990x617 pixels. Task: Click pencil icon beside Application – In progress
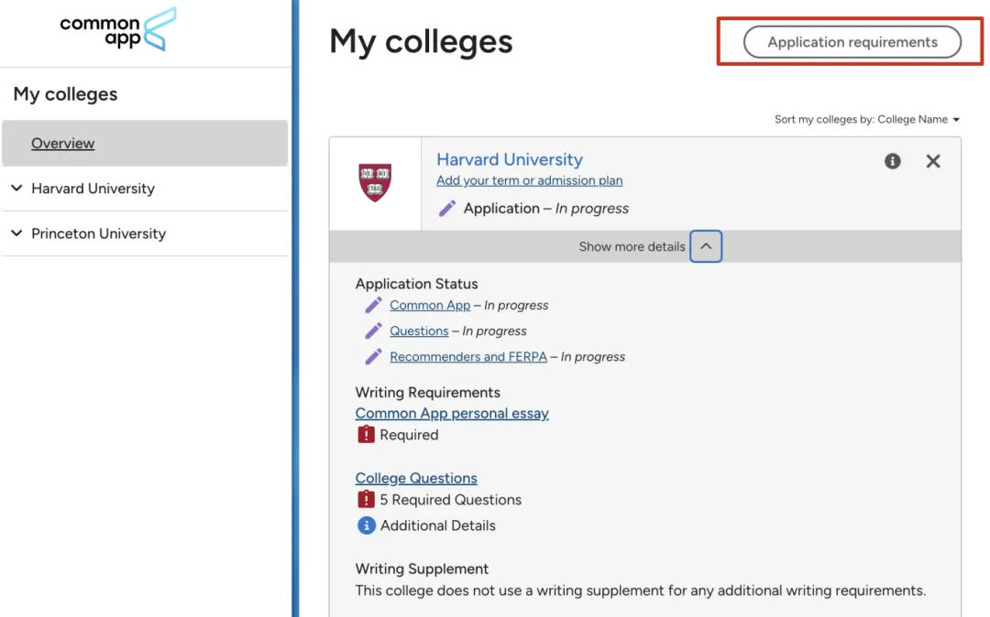pyautogui.click(x=447, y=209)
